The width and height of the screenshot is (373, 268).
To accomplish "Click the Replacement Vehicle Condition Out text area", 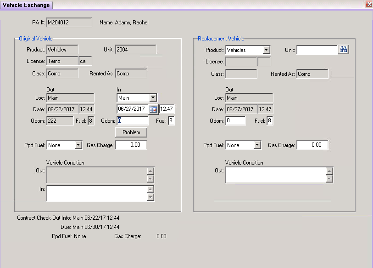I will pyautogui.click(x=276, y=175).
